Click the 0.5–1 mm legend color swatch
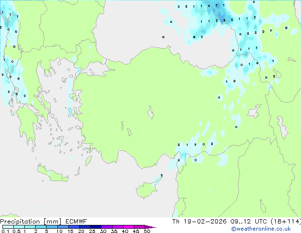Viewport: 301px width, 233px height. [x=19, y=227]
